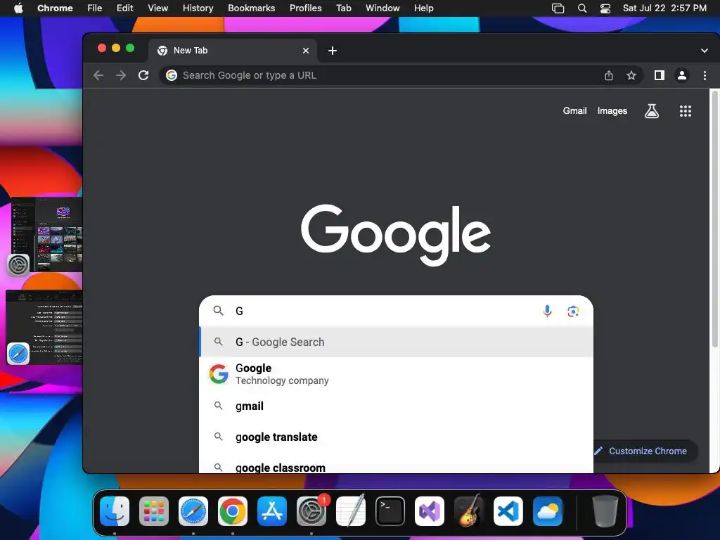Switch to Safari Stage Manager thumbnail

(44, 328)
